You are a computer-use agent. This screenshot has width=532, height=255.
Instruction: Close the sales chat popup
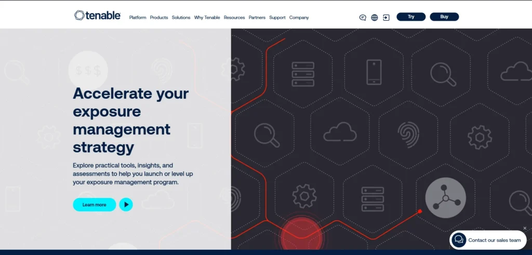pyautogui.click(x=525, y=228)
